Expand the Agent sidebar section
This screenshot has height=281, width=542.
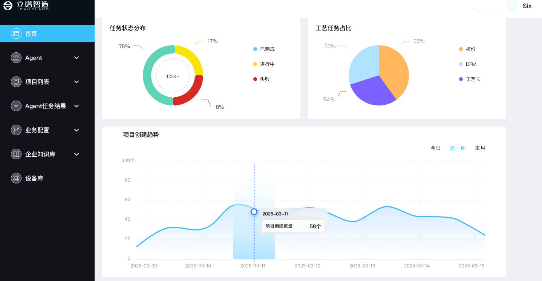point(77,58)
